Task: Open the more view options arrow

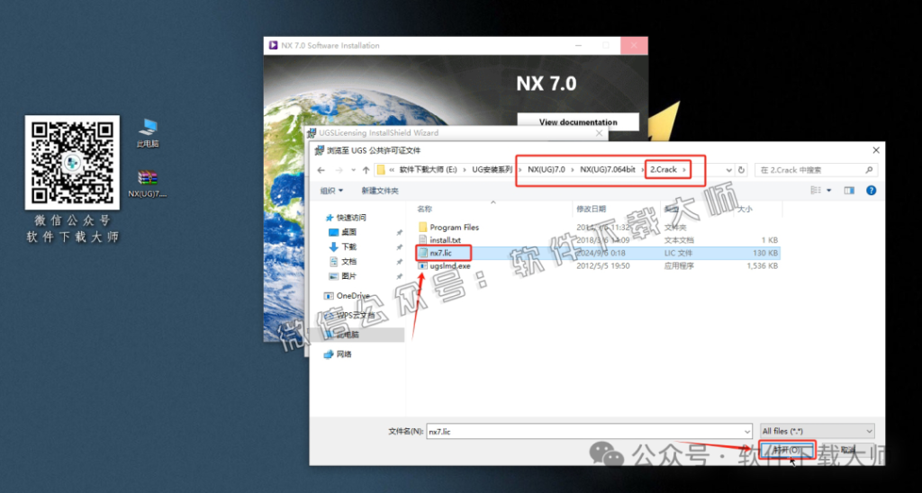Action: pyautogui.click(x=829, y=191)
